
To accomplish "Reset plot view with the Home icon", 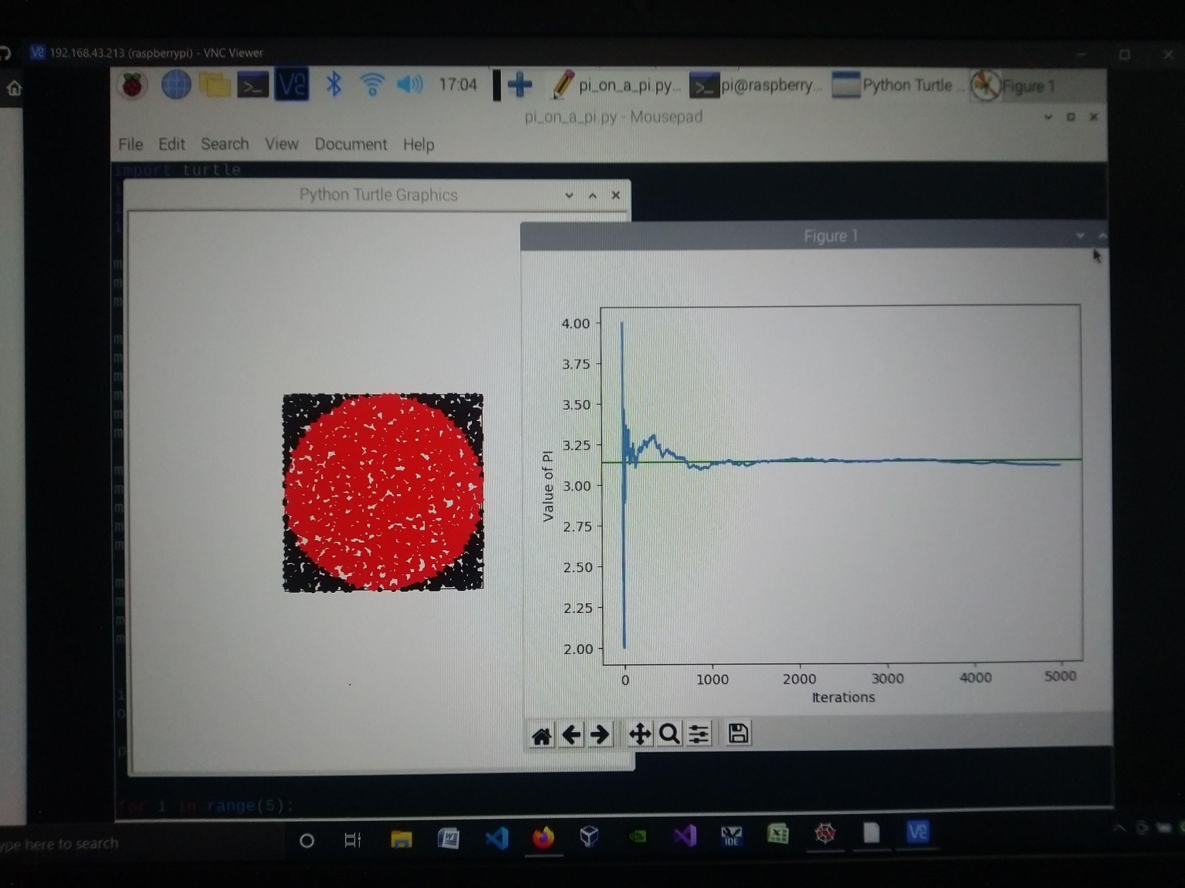I will click(543, 734).
